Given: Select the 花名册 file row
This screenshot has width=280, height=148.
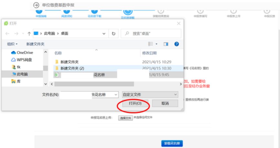Looking at the screenshot, I should [x=119, y=75].
